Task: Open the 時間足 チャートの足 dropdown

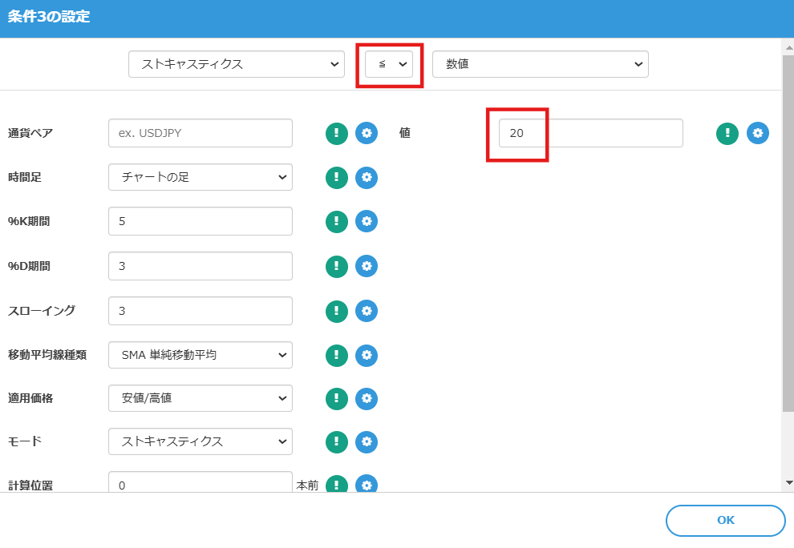Action: (x=200, y=177)
